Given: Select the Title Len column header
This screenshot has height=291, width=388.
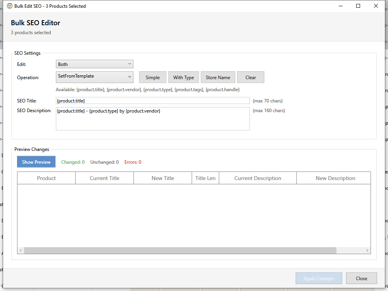Looking at the screenshot, I should tap(205, 178).
